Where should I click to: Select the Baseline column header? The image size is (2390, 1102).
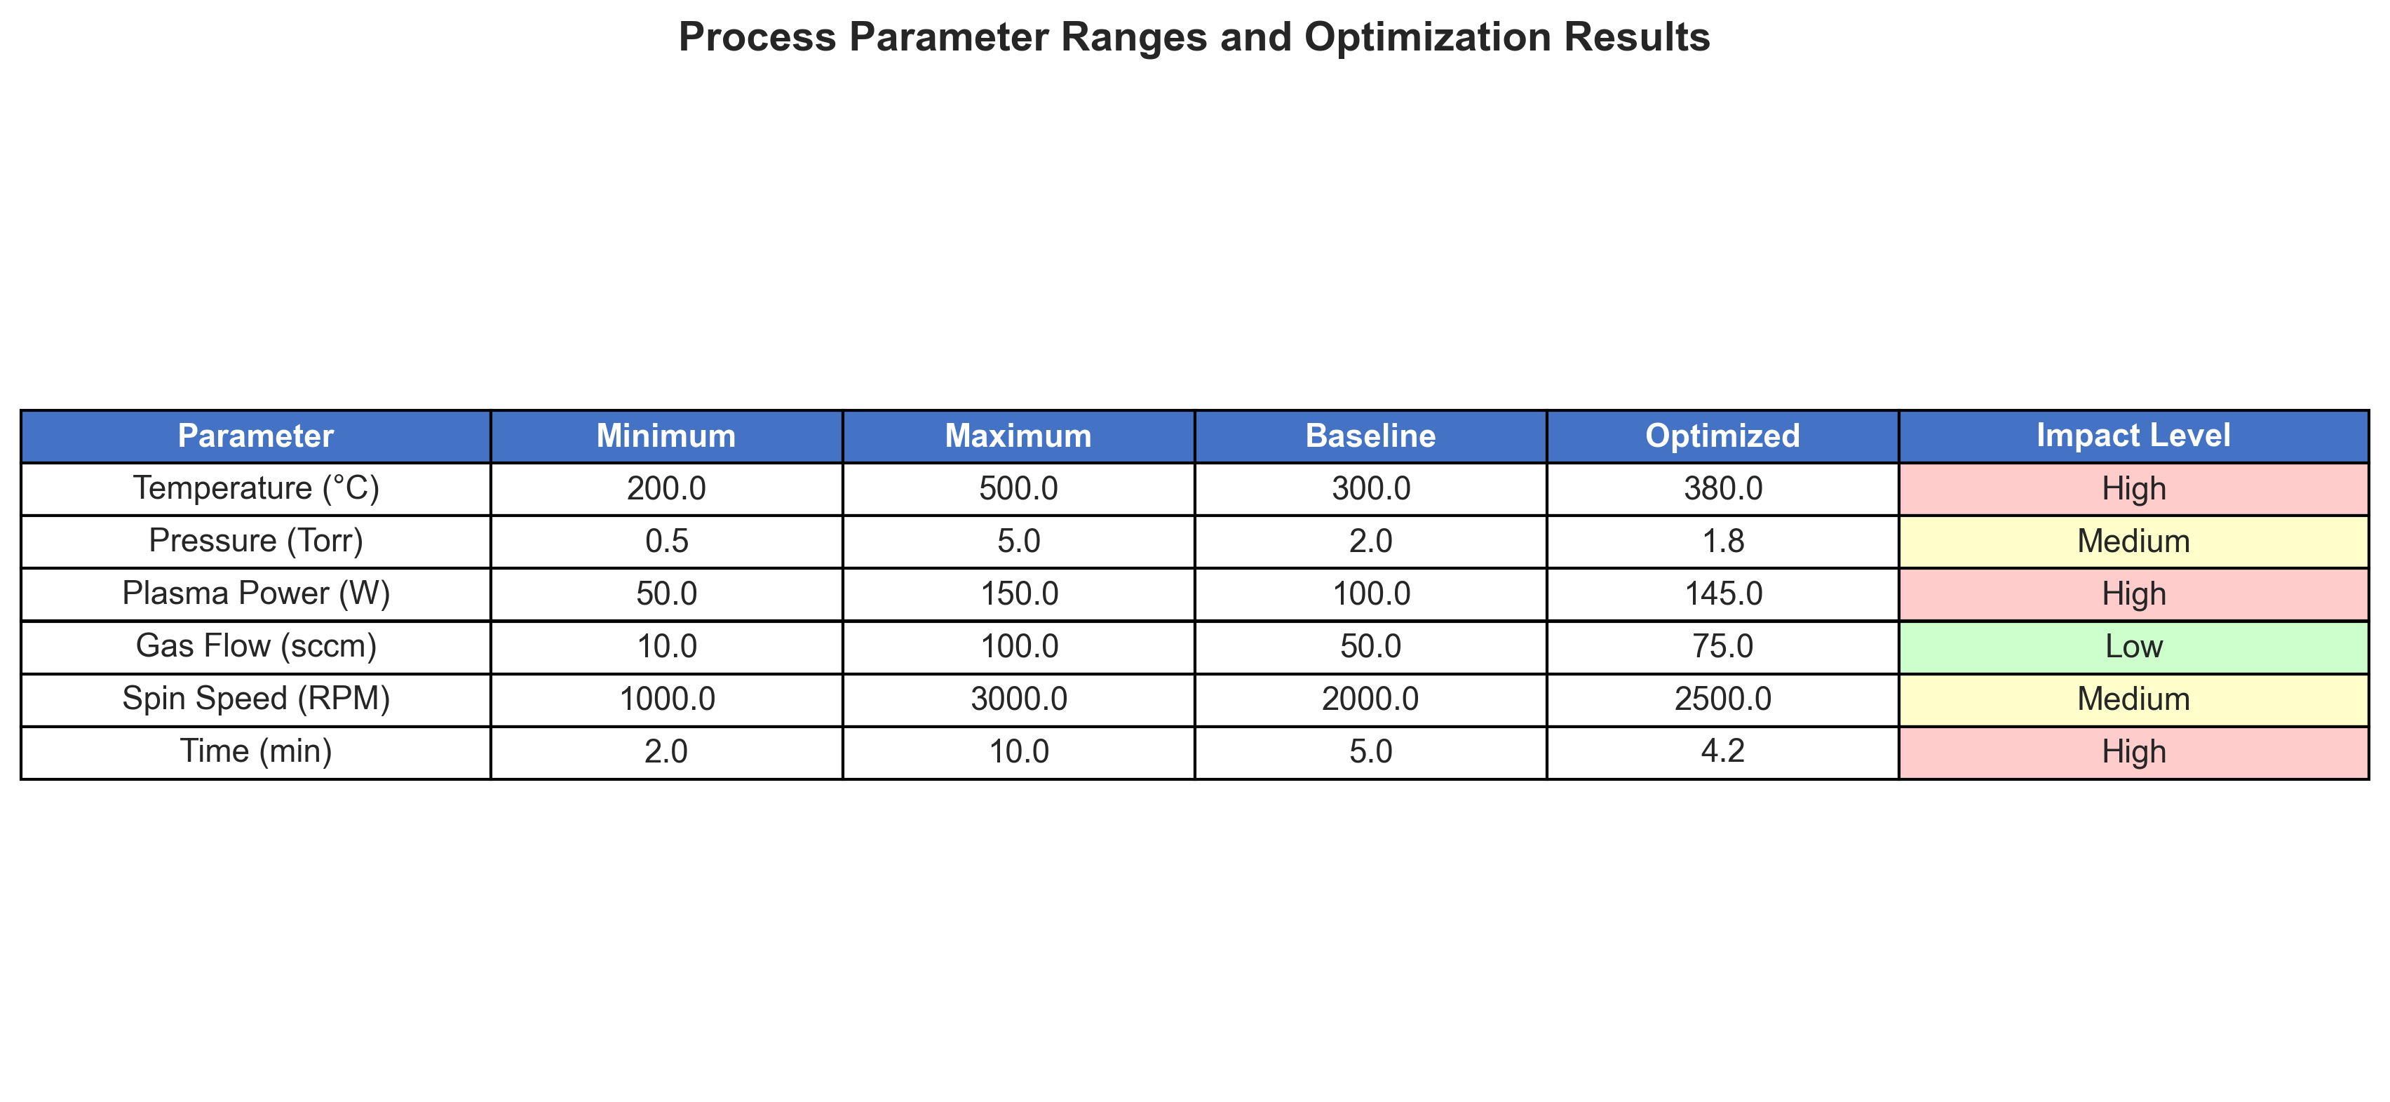tap(1370, 436)
